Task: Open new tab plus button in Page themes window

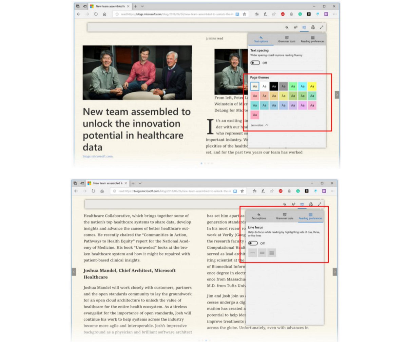Action: click(x=135, y=6)
